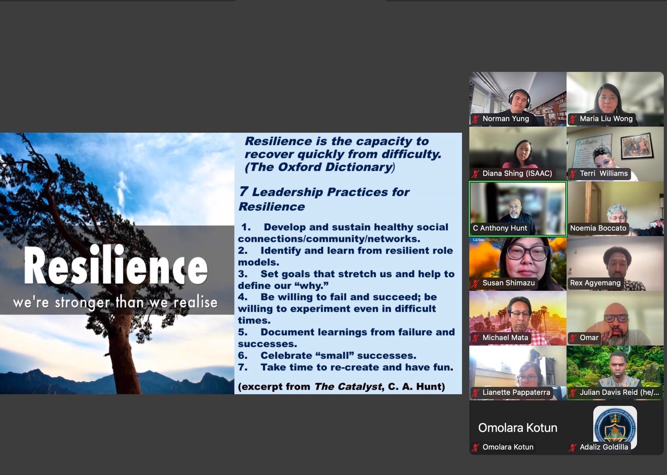Select Rex Agyemang's video tile

pos(615,263)
